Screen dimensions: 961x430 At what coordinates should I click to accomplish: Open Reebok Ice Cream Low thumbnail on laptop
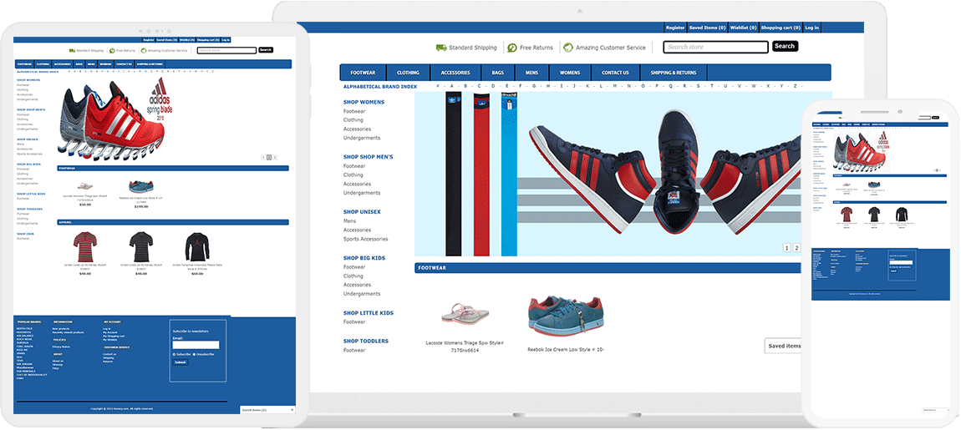tap(566, 314)
